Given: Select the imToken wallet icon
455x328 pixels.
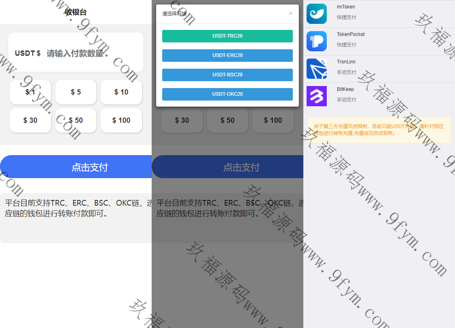Looking at the screenshot, I should (x=317, y=13).
